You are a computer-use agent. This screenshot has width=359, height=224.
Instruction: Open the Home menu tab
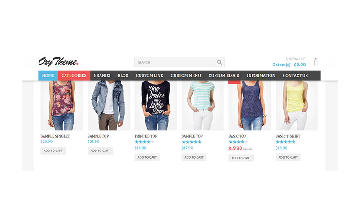click(x=48, y=75)
